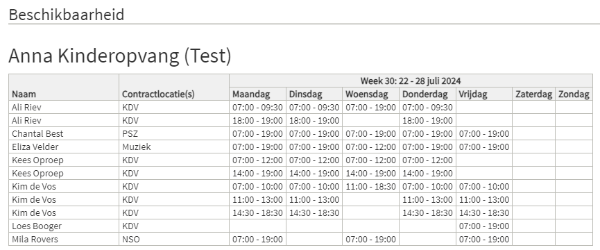Click the Contractlocatie(s) column header
600x250 pixels.
tap(174, 87)
